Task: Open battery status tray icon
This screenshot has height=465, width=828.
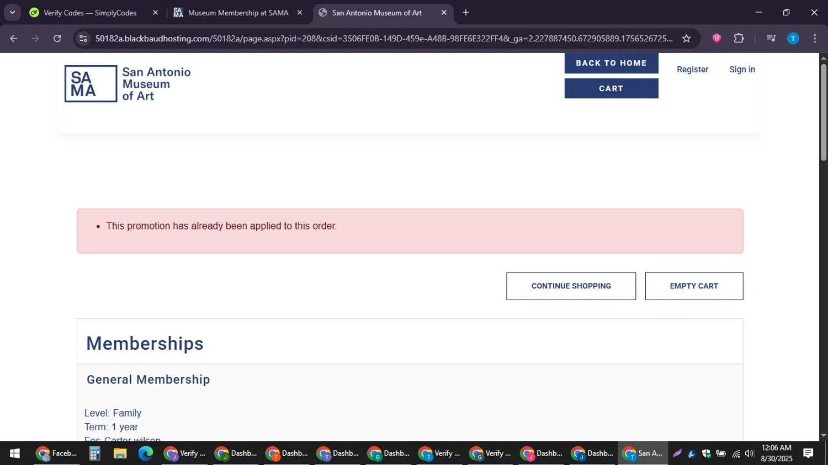Action: [721, 454]
